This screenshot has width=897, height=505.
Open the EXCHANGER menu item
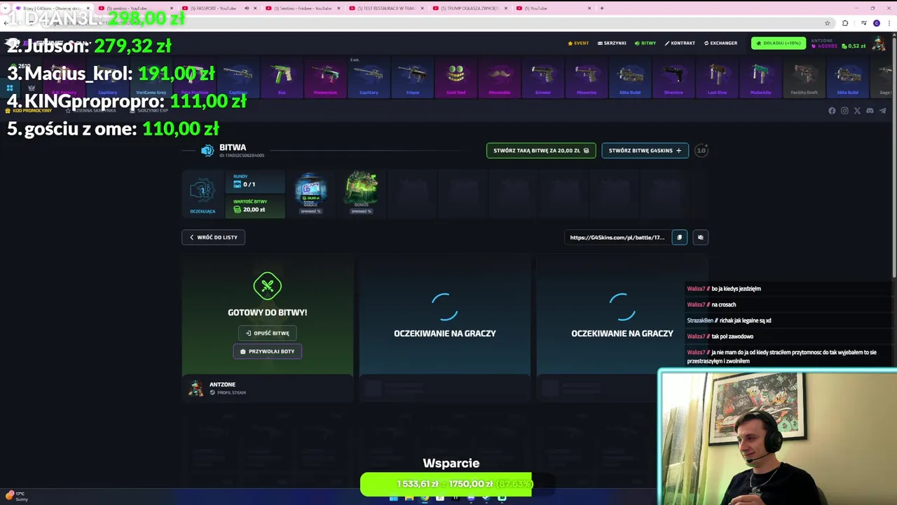(720, 43)
